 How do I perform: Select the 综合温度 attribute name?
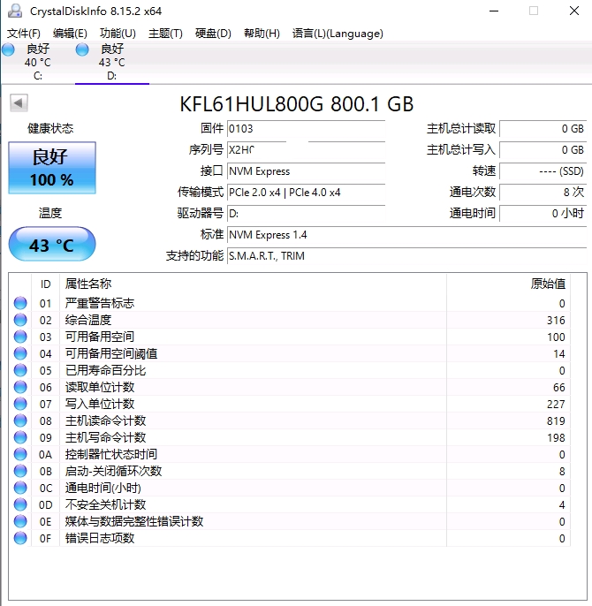[x=88, y=320]
